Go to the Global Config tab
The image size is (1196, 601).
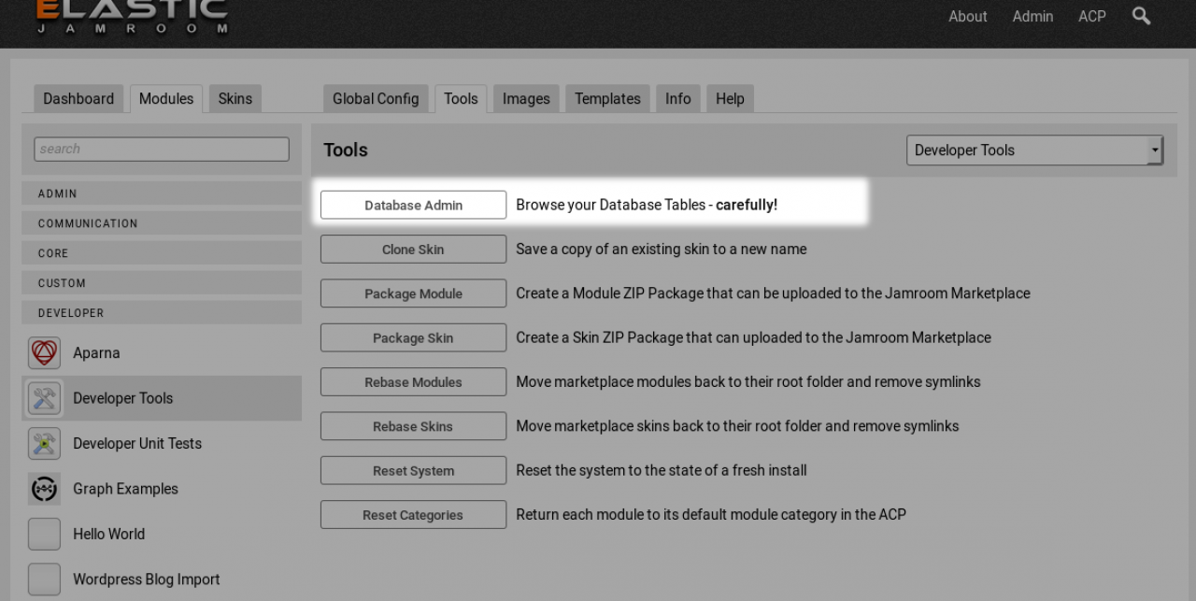tap(376, 99)
